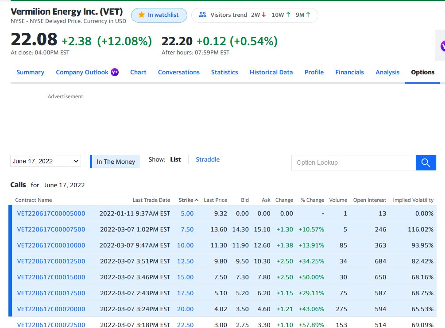
Task: Click the Contract Name column header
Action: click(34, 200)
